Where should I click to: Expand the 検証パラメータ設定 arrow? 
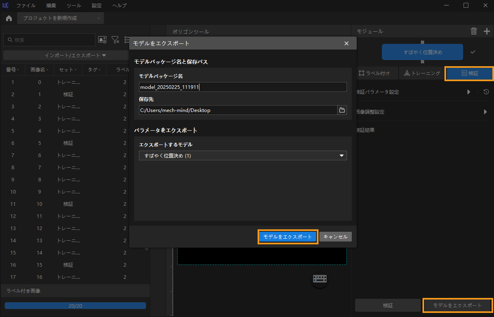(468, 92)
